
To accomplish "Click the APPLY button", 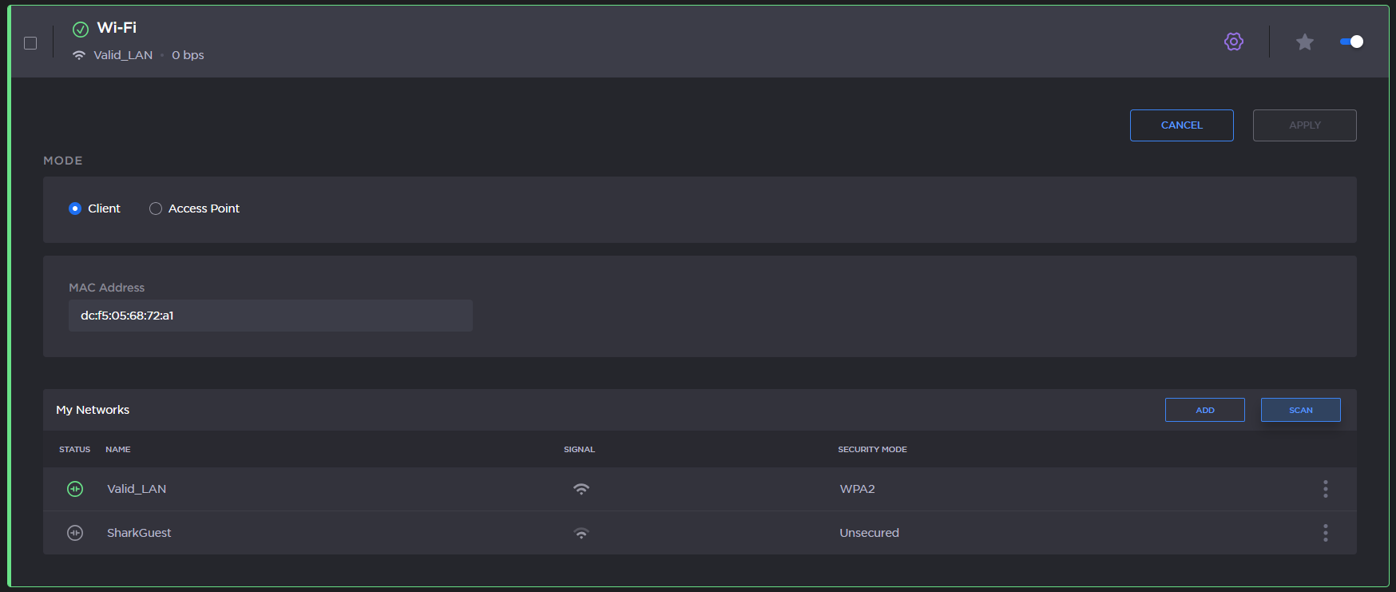I will pos(1304,125).
